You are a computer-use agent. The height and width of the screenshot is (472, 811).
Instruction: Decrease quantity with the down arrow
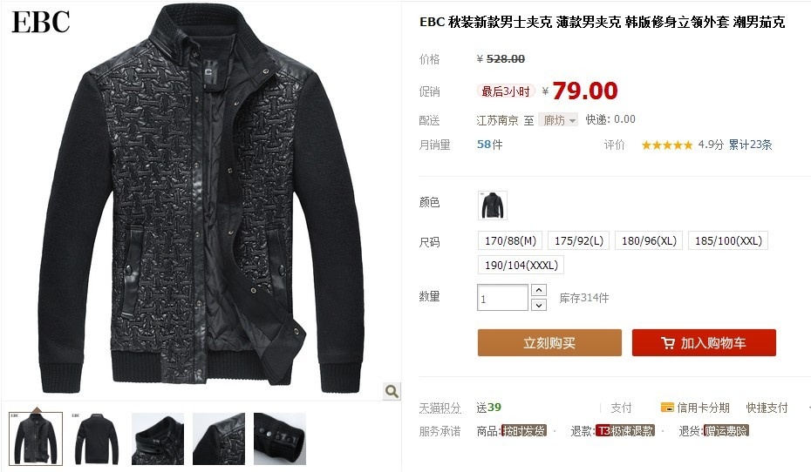coord(539,305)
